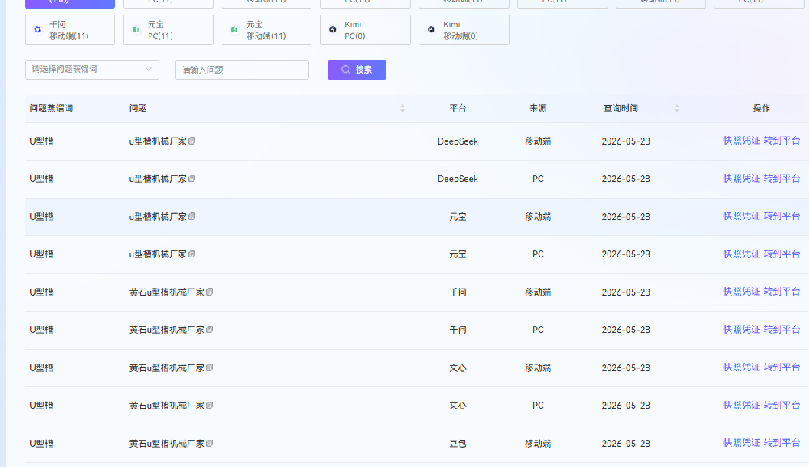Image resolution: width=809 pixels, height=467 pixels.
Task: Click the 来源 column header
Action: point(538,108)
